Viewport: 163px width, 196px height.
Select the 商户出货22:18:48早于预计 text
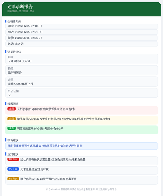tap(48, 179)
